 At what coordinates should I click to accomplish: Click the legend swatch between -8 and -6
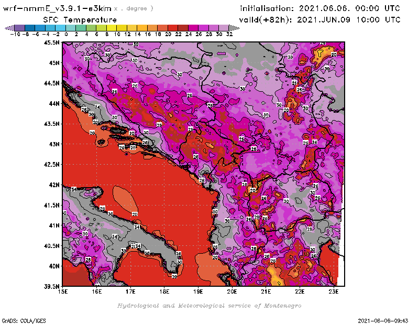[30, 28]
